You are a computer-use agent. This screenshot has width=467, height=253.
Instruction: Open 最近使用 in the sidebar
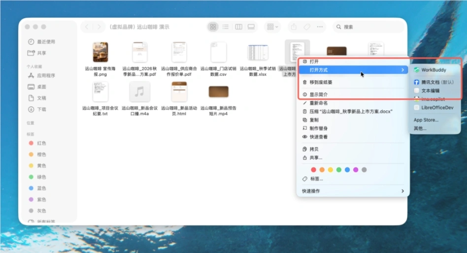[42, 42]
